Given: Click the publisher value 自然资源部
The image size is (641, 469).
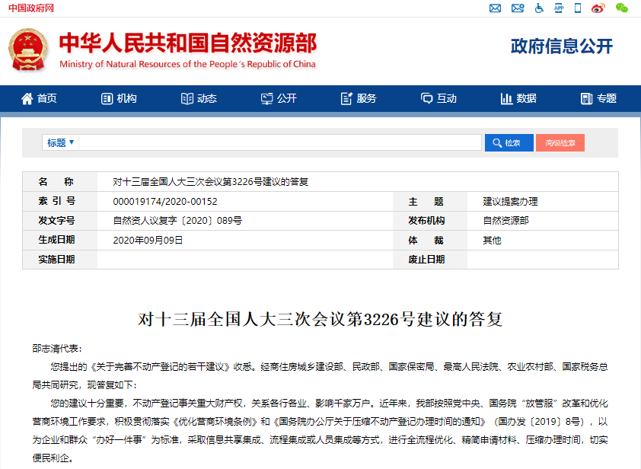Looking at the screenshot, I should click(505, 221).
